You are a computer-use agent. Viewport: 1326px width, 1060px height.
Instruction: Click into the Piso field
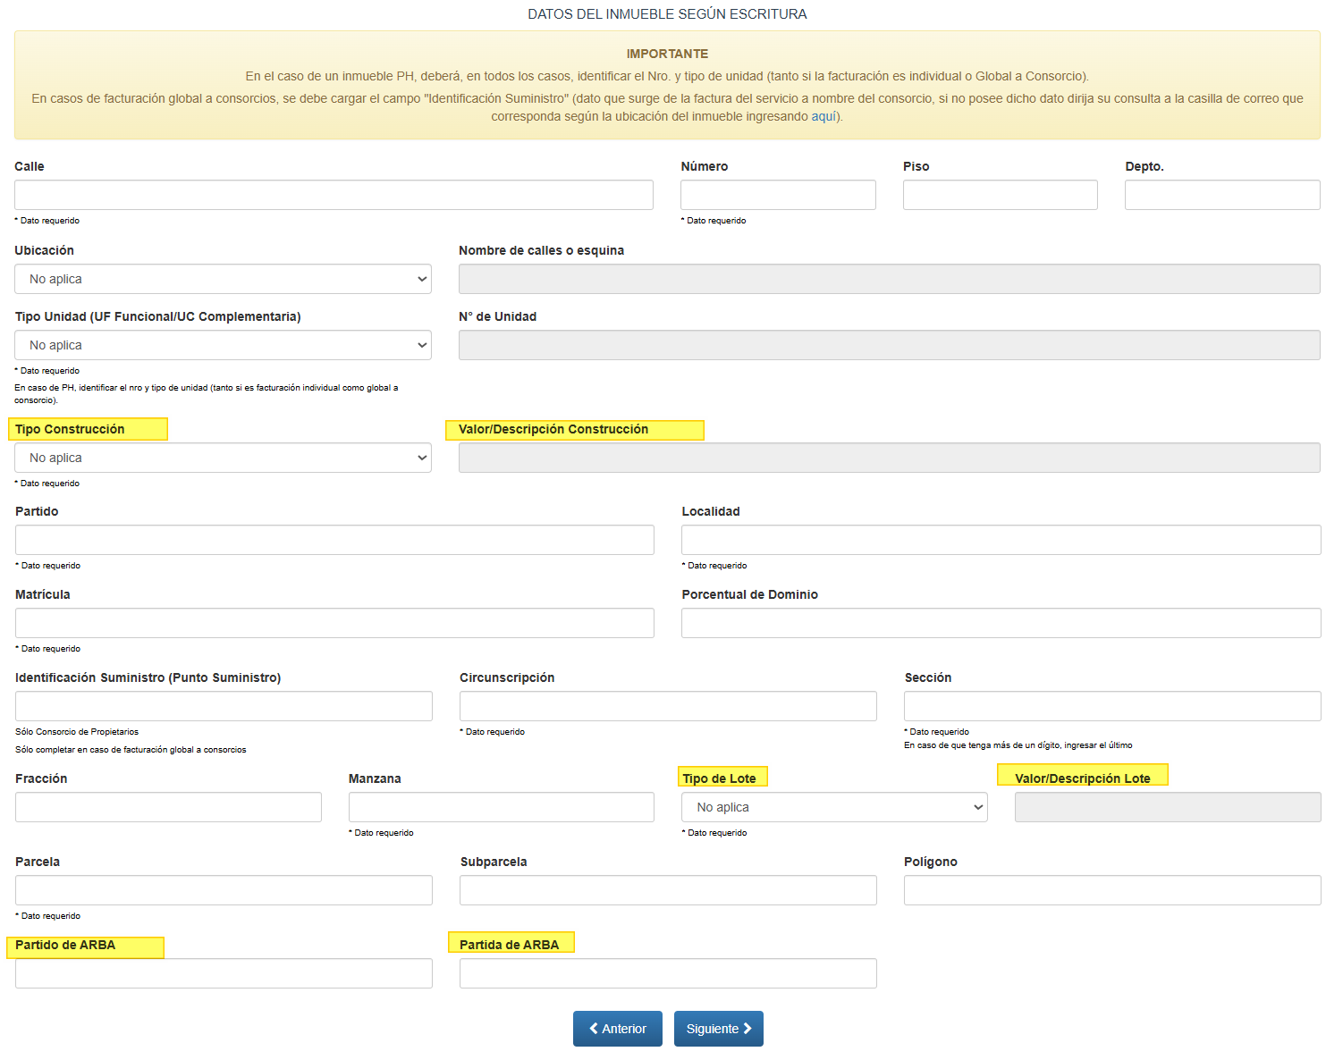point(1000,195)
